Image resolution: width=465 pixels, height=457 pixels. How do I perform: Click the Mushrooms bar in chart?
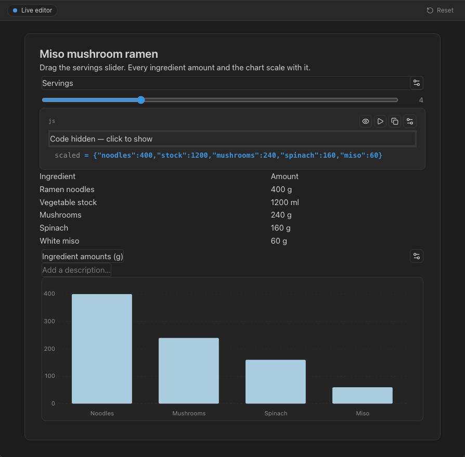189,371
